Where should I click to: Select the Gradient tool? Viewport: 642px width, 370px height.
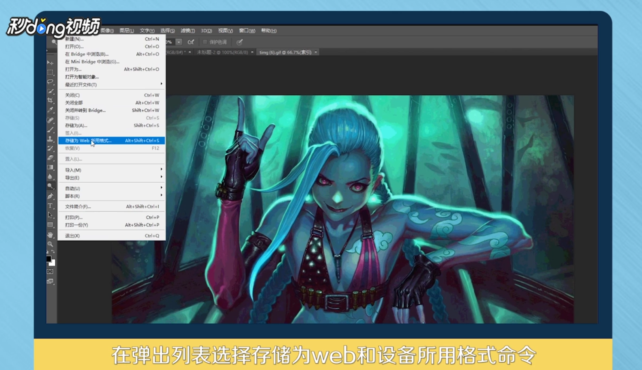50,167
